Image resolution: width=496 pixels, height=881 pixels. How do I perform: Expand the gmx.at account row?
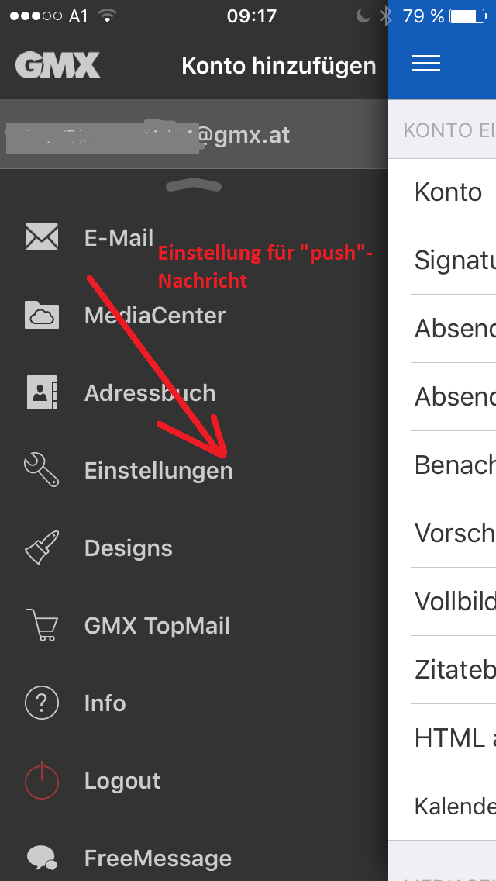pyautogui.click(x=194, y=135)
